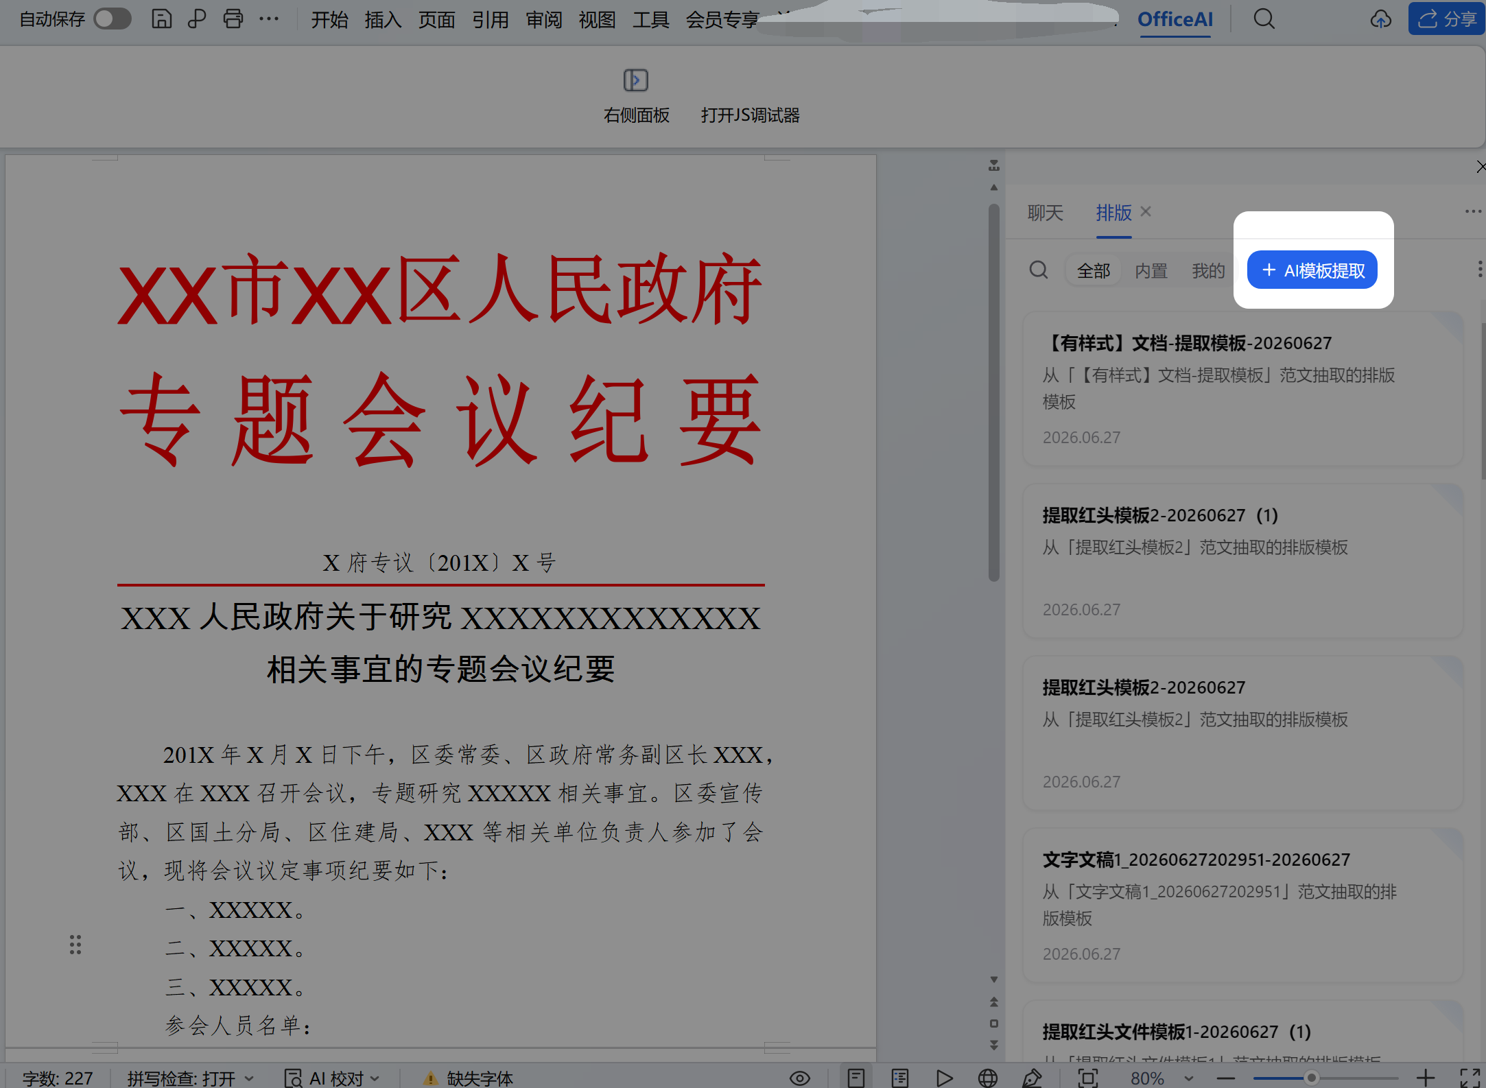Open the 审阅 ribbon tab
This screenshot has width=1486, height=1088.
543,20
